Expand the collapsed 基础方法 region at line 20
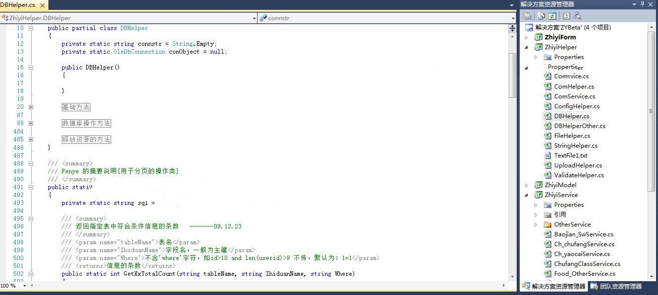 click(31, 107)
